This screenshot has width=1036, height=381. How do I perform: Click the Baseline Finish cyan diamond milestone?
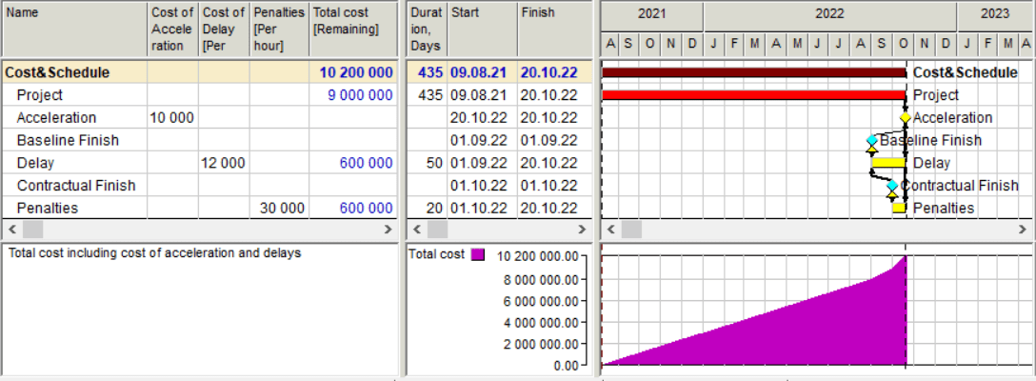pyautogui.click(x=872, y=140)
